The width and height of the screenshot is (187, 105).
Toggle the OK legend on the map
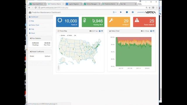(x=75, y=36)
